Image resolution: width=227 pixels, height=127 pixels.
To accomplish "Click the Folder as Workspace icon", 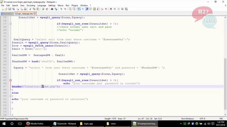I will [x=102, y=9].
